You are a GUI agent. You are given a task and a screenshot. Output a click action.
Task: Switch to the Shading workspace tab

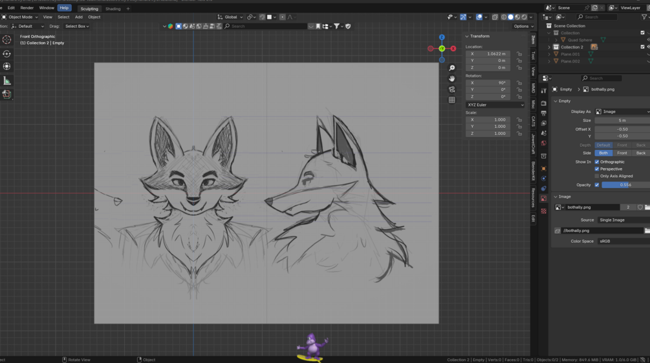point(113,8)
